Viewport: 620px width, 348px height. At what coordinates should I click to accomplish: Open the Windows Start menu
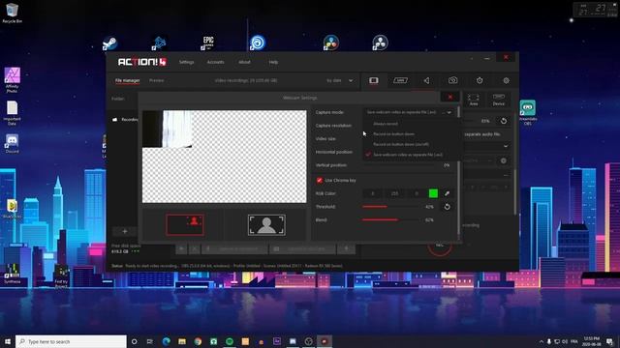[x=8, y=341]
